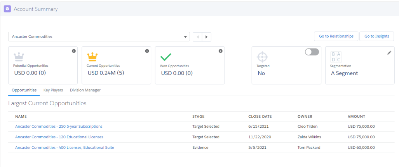Click the green checkmark Won Opportunities icon
The width and height of the screenshot is (399, 167).
coord(166,57)
